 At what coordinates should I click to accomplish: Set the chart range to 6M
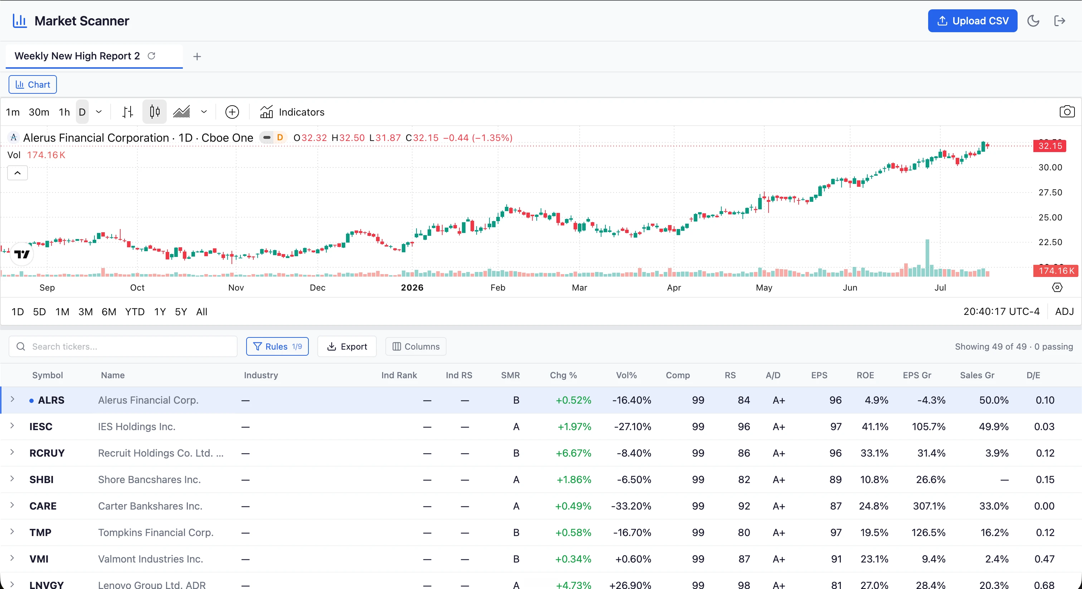click(x=109, y=312)
